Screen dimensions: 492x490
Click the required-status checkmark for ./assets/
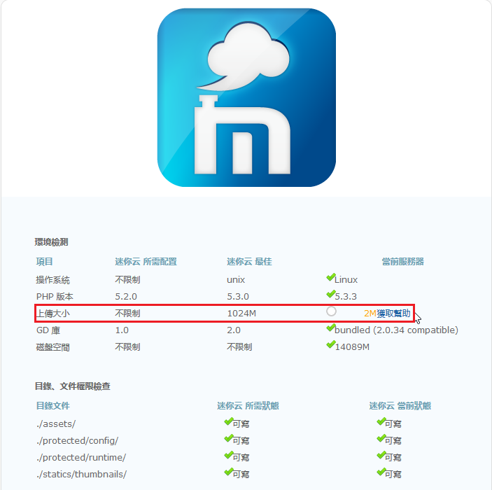point(229,421)
